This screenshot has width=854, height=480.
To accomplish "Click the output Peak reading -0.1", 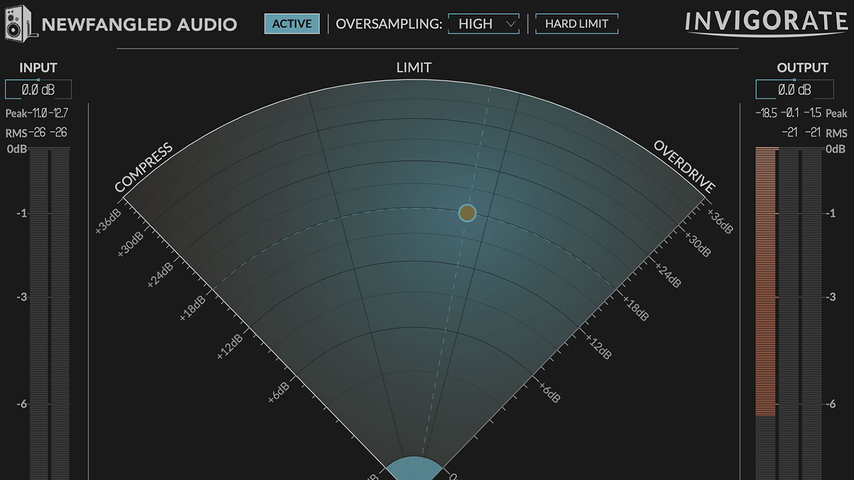I will pyautogui.click(x=790, y=113).
